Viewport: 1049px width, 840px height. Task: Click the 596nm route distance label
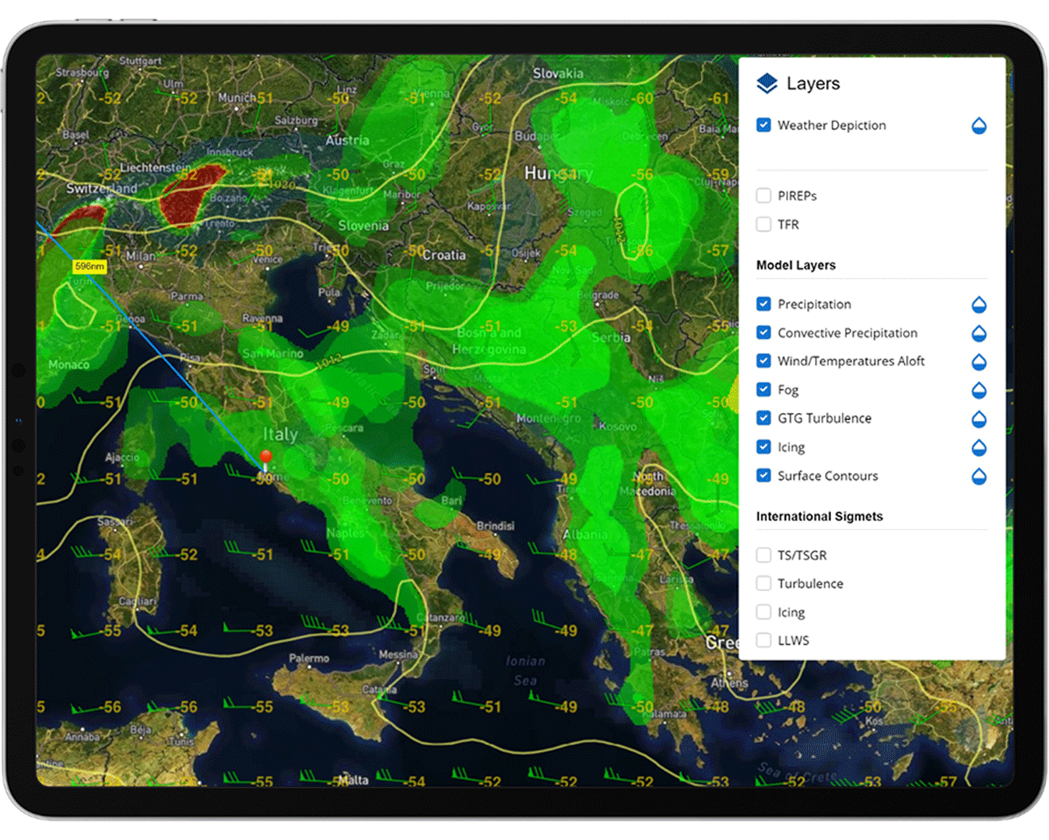click(88, 266)
